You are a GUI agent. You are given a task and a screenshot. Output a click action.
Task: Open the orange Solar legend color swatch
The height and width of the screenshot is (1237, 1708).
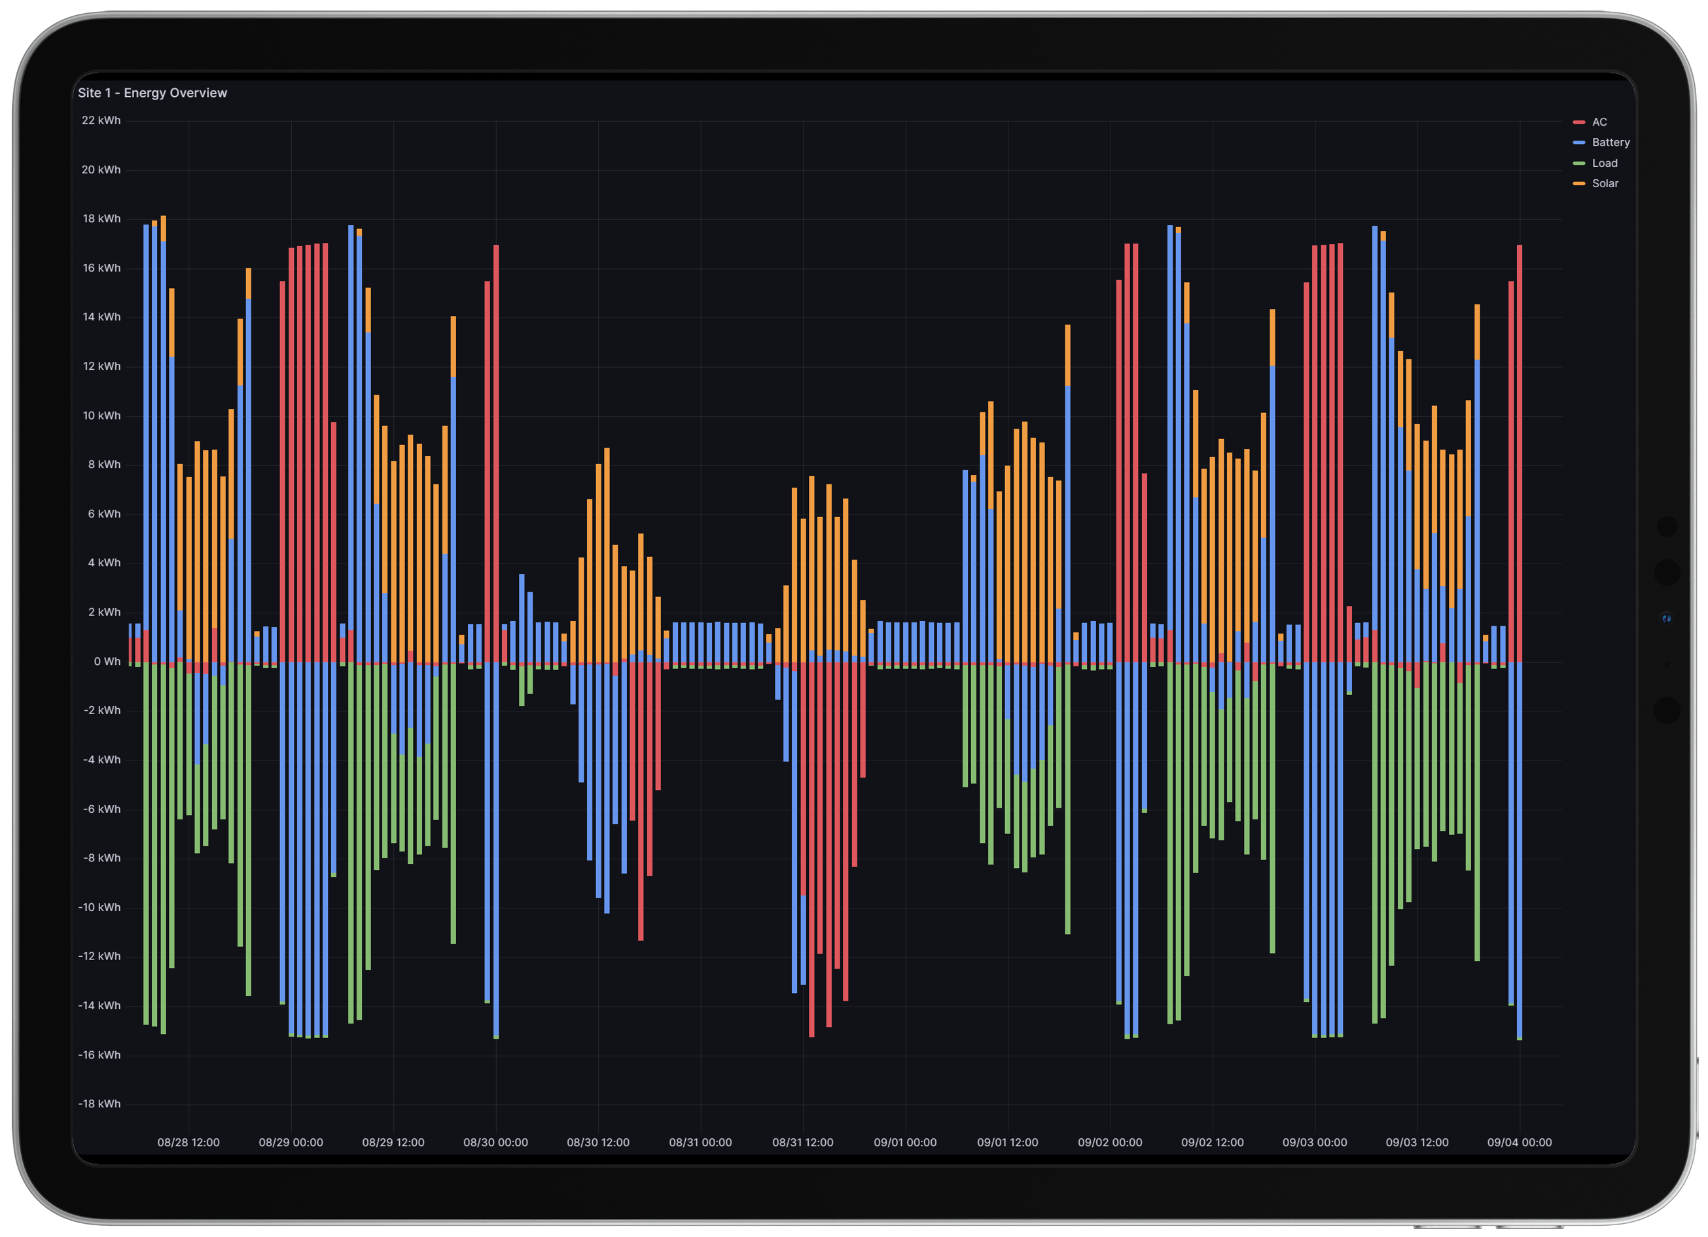pyautogui.click(x=1579, y=184)
